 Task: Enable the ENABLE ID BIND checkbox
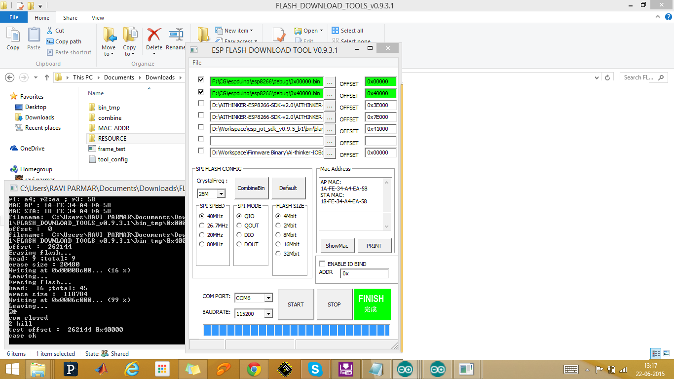322,264
